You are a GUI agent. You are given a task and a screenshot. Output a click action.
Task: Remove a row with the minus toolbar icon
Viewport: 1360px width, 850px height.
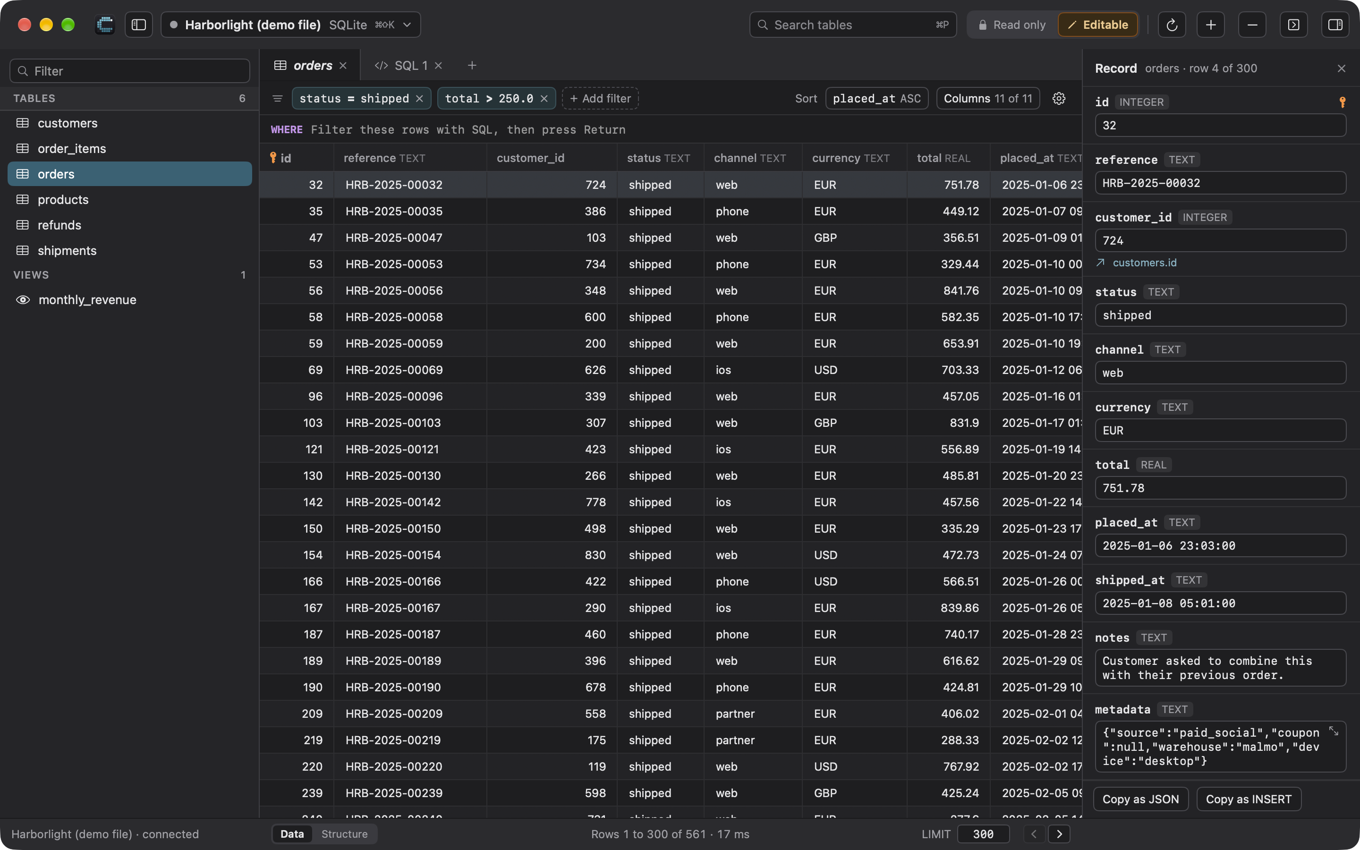coord(1252,25)
